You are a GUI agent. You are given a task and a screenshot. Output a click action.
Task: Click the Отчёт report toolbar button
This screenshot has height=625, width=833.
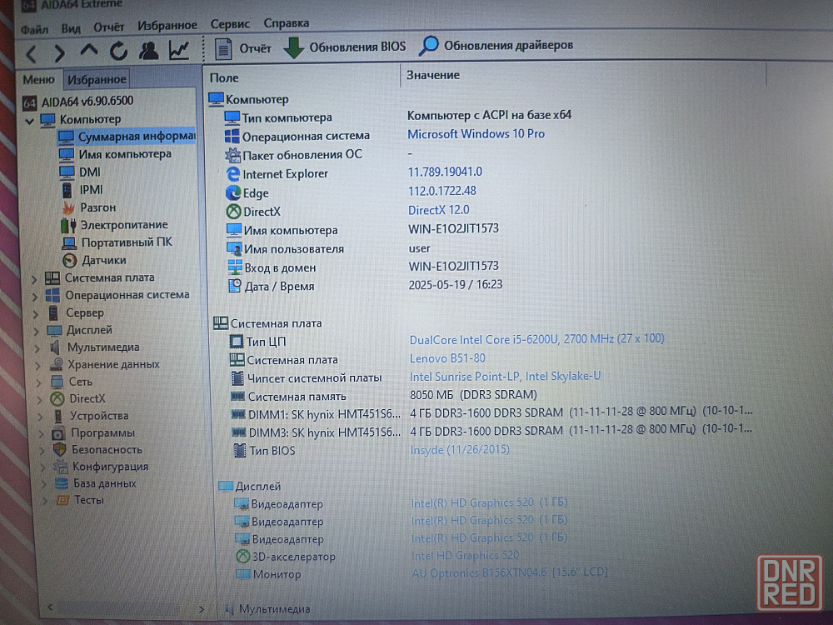coord(243,48)
